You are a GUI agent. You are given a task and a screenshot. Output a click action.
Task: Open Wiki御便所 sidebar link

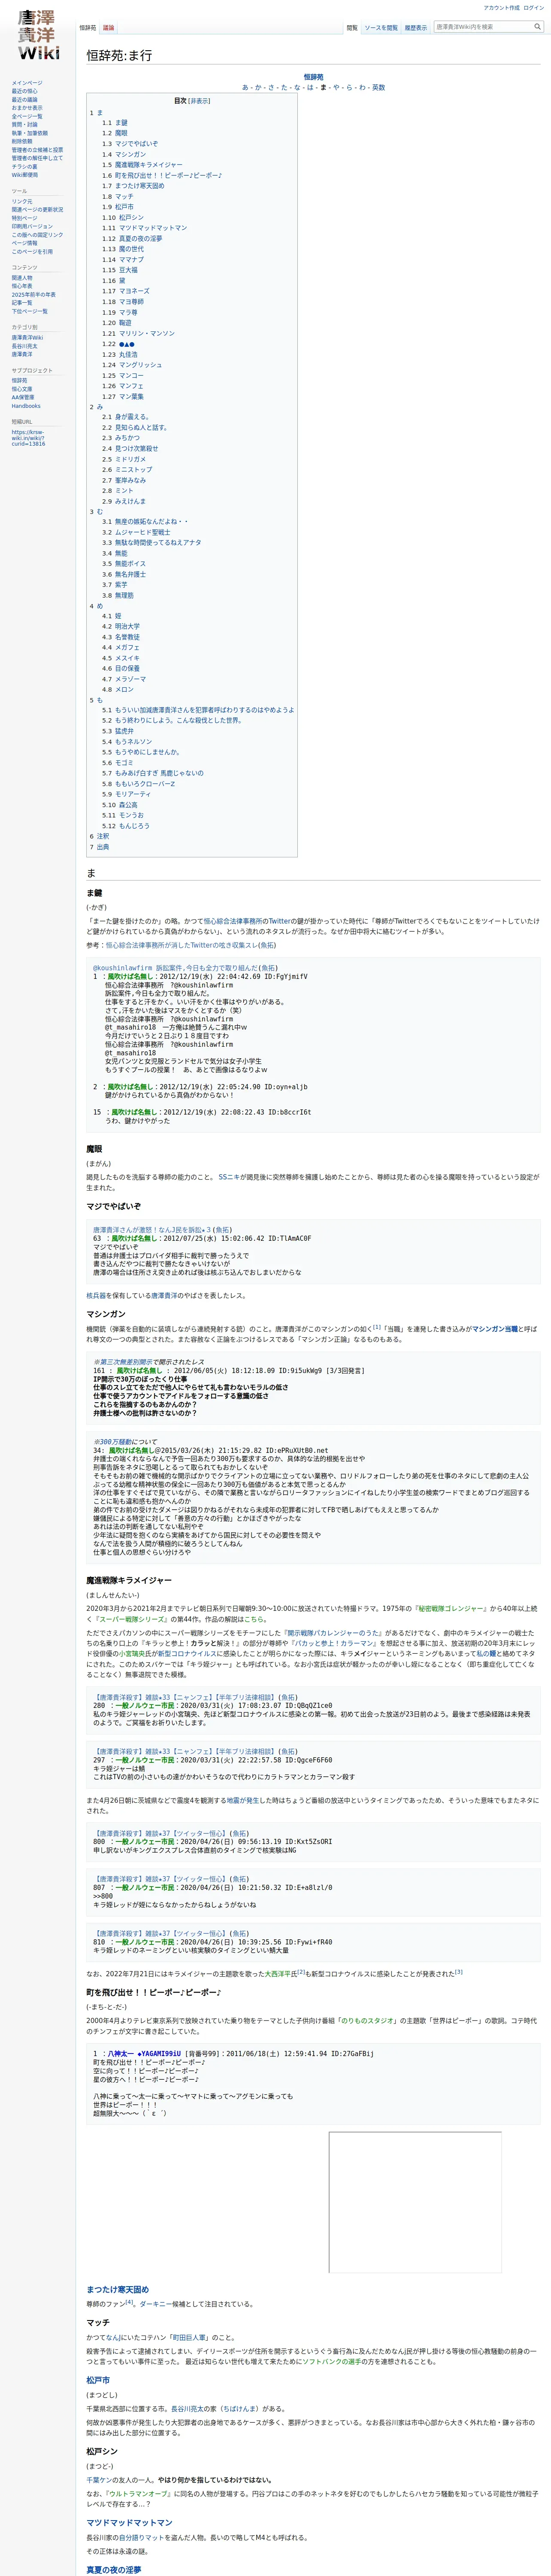(x=25, y=175)
